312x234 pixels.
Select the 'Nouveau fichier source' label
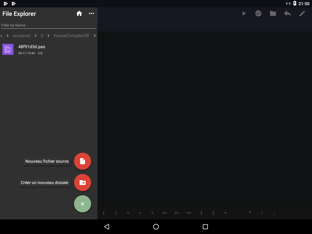(47, 161)
